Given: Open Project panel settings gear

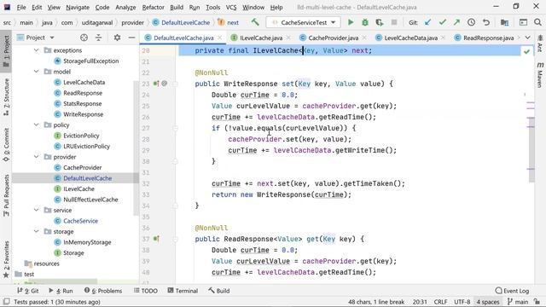Looking at the screenshot, I should pos(117,38).
